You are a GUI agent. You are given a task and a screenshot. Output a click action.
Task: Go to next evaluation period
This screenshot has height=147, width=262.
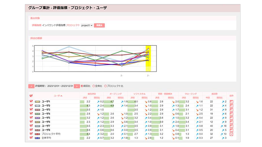point(77,86)
